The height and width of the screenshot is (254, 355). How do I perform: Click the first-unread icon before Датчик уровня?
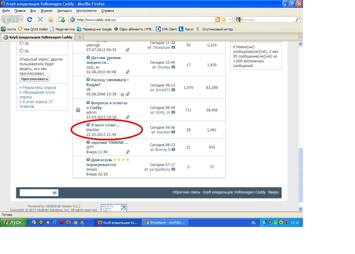[x=88, y=57]
